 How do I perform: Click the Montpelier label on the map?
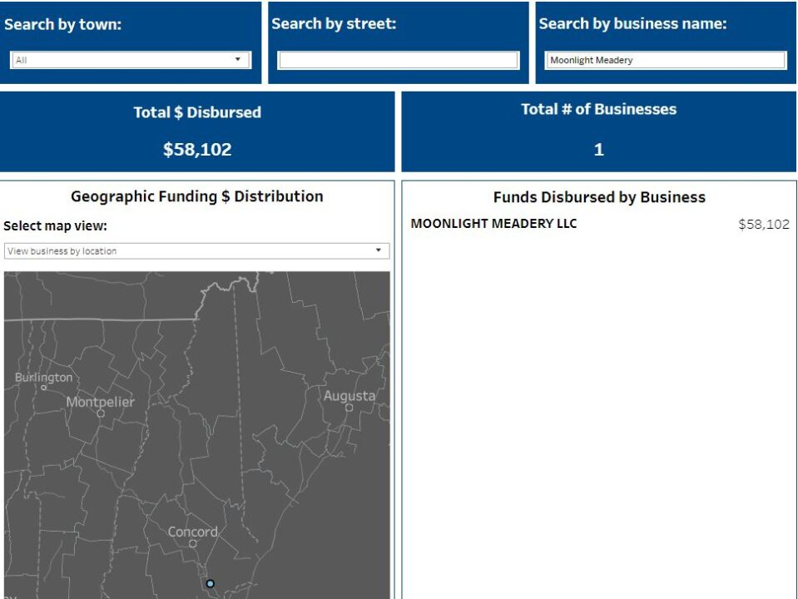pos(100,402)
